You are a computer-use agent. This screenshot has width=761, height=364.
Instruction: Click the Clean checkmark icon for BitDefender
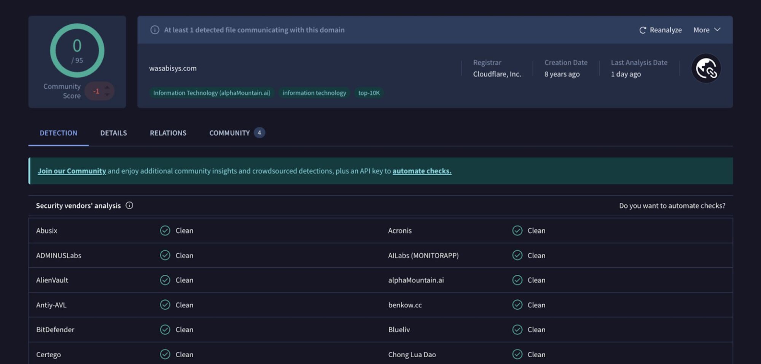165,329
